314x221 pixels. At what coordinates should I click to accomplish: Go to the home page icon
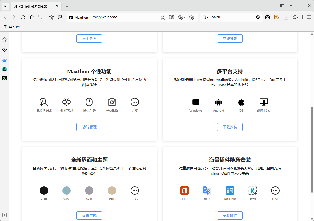(x=32, y=17)
